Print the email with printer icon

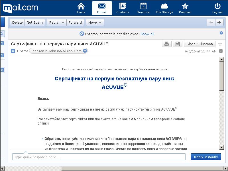[x=167, y=44]
